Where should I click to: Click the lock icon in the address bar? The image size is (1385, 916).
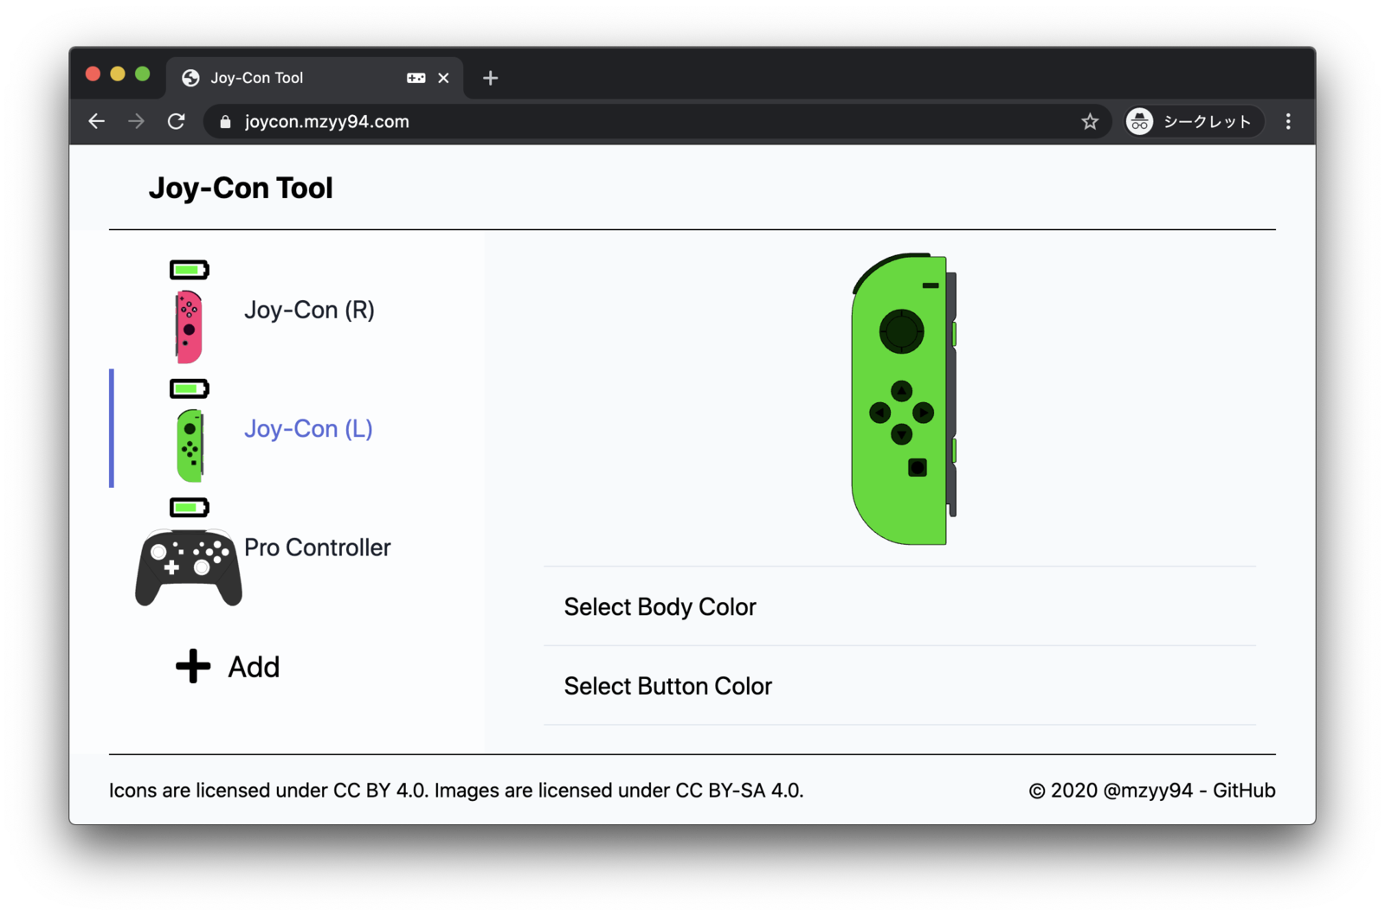click(x=225, y=122)
